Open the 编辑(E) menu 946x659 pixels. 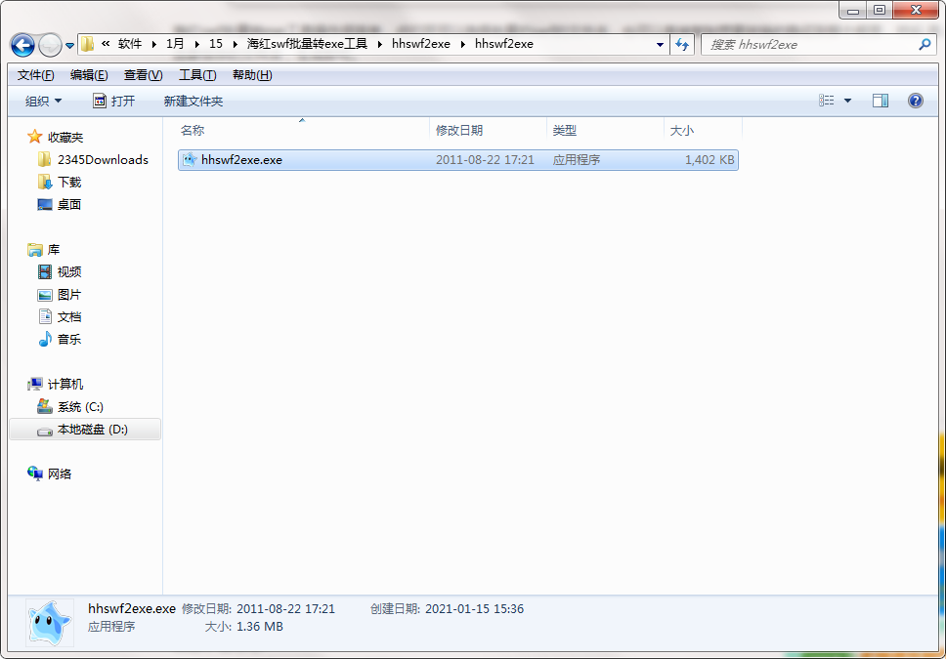(x=89, y=75)
